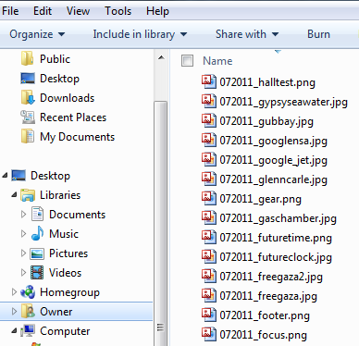The image size is (359, 346).
Task: Select the Homegroup icon
Action: pos(28,292)
